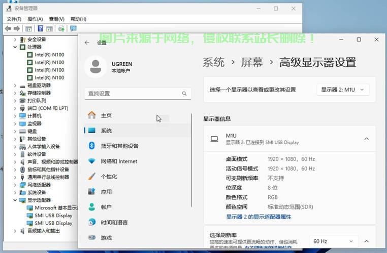Click the 查找设置 search field
The height and width of the screenshot is (253, 387).
pos(138,94)
